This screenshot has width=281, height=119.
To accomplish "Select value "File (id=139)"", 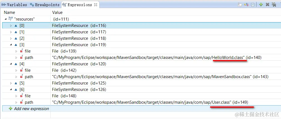I will point(64,51).
